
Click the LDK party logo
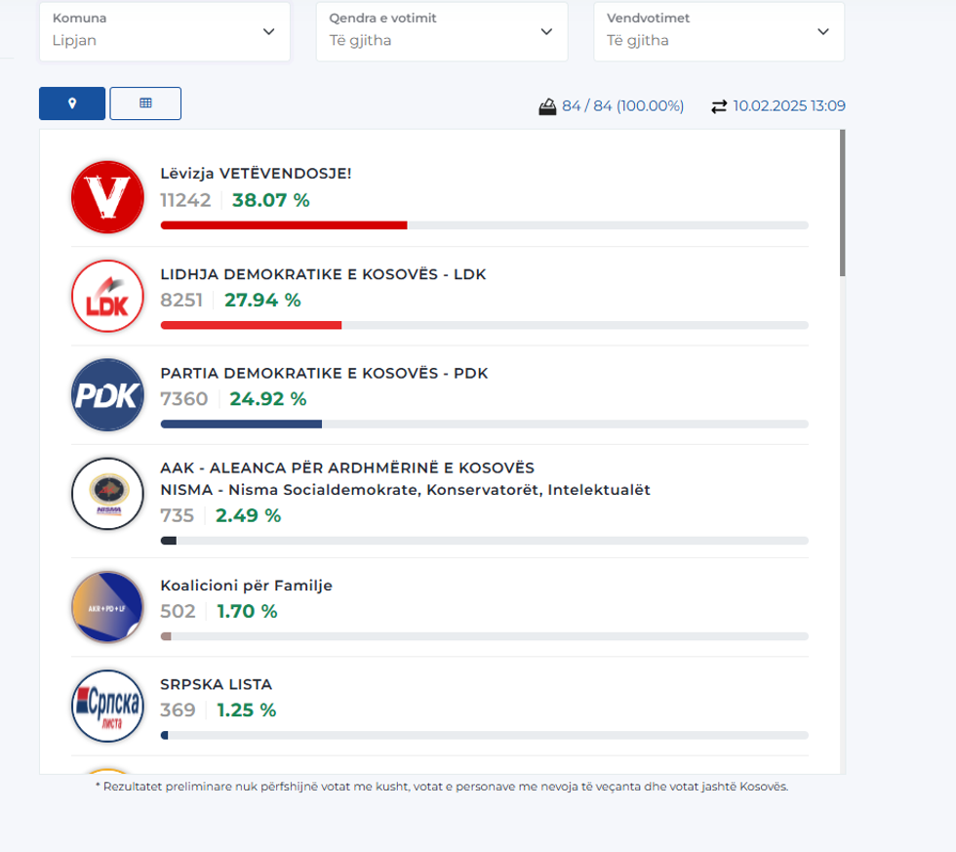(x=107, y=296)
